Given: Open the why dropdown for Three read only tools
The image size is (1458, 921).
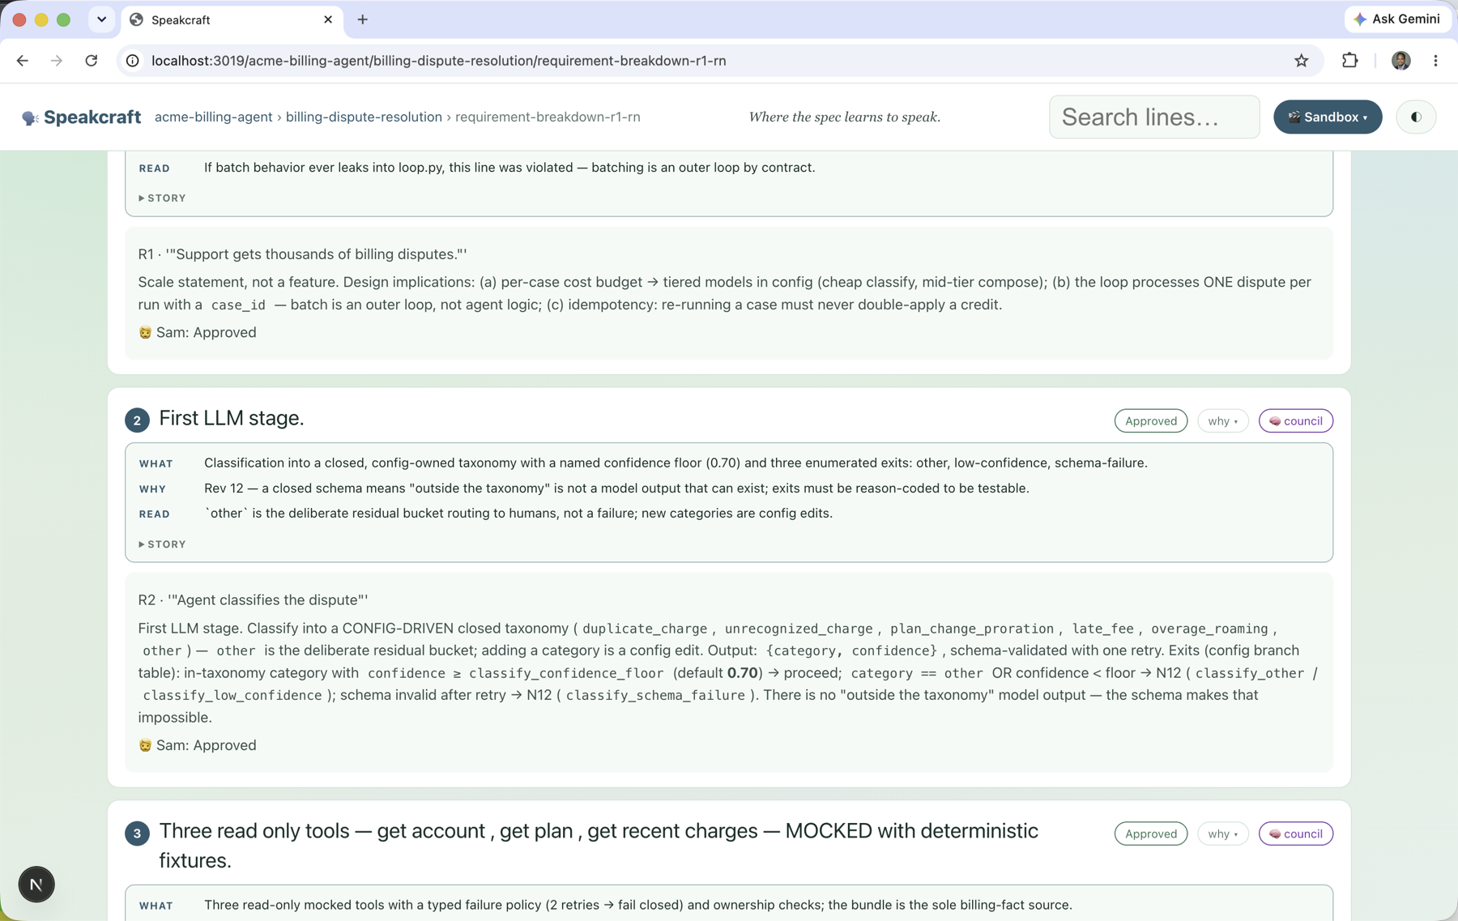Looking at the screenshot, I should pyautogui.click(x=1223, y=834).
